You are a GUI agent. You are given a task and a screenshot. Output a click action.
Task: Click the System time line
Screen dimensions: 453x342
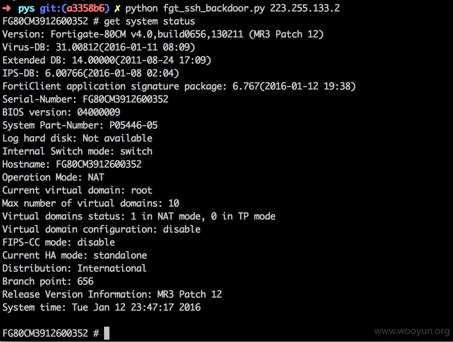[101, 307]
